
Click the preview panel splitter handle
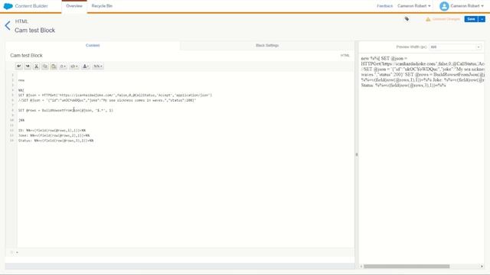pos(357,154)
